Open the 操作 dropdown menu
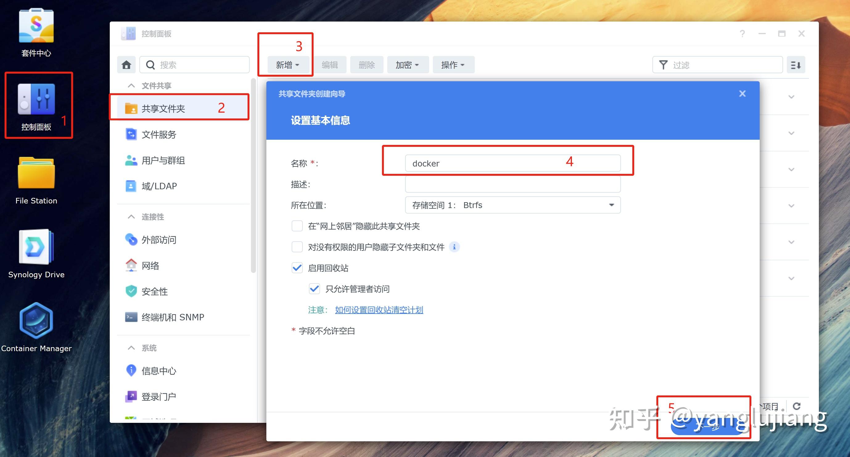 click(x=453, y=65)
